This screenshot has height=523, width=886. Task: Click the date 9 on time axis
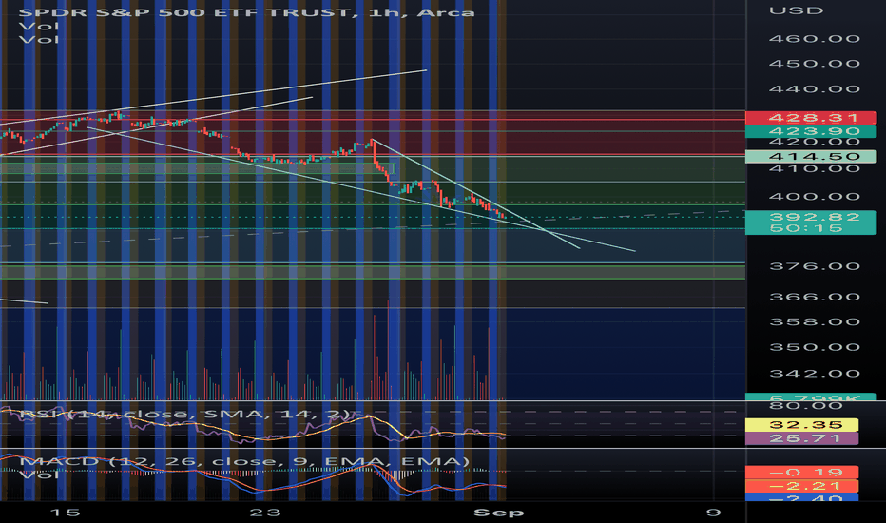pos(714,513)
